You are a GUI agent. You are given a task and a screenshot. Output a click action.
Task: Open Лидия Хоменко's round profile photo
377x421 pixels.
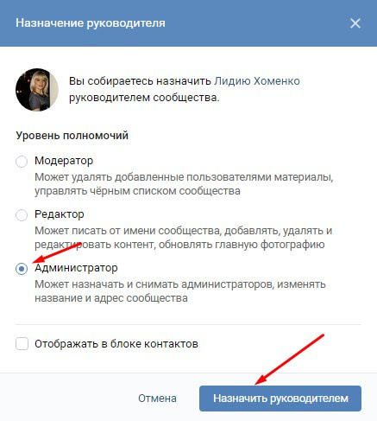37,90
